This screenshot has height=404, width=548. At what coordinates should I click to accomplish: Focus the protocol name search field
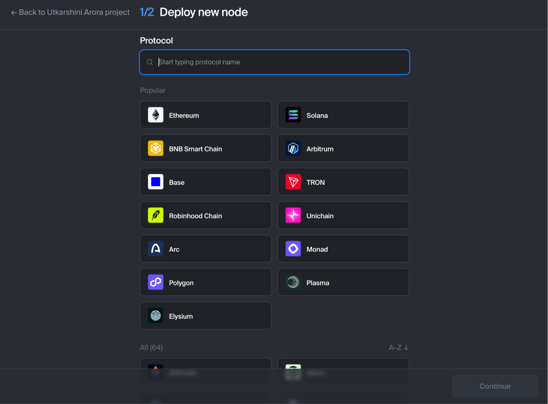point(274,62)
